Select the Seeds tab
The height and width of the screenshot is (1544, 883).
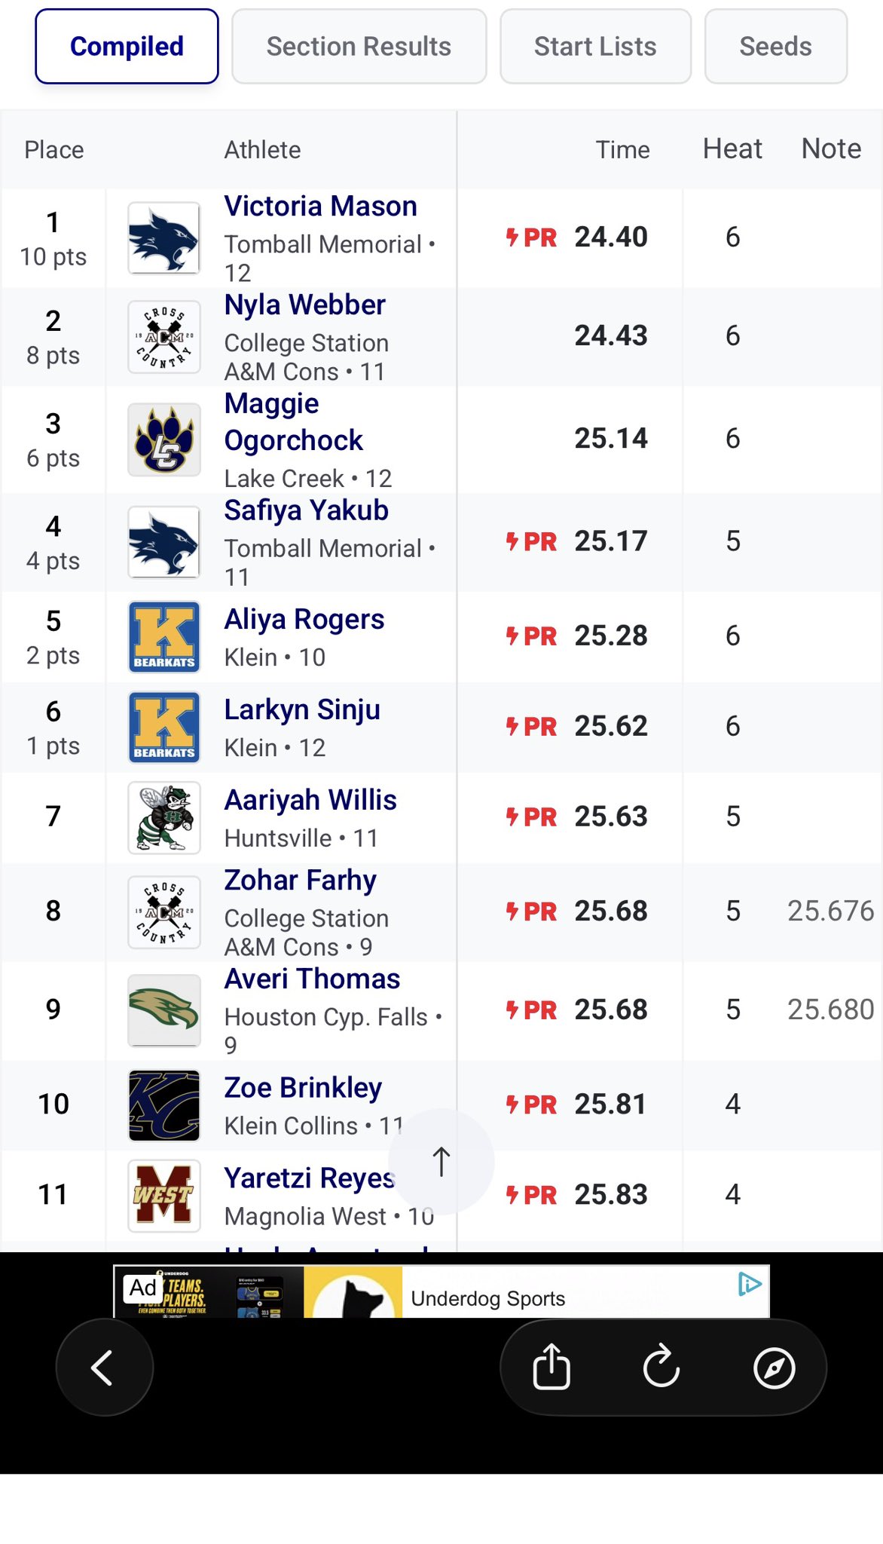pos(775,47)
